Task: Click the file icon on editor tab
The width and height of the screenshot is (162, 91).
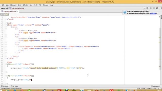Action: point(2,11)
